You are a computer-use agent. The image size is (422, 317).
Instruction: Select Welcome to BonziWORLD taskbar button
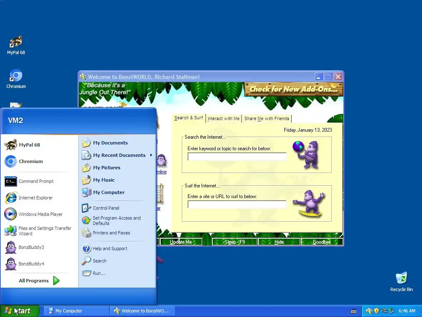(143, 311)
